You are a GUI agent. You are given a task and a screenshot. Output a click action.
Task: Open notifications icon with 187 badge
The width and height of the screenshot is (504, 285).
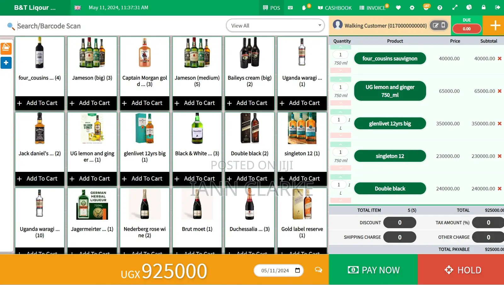(x=426, y=7)
